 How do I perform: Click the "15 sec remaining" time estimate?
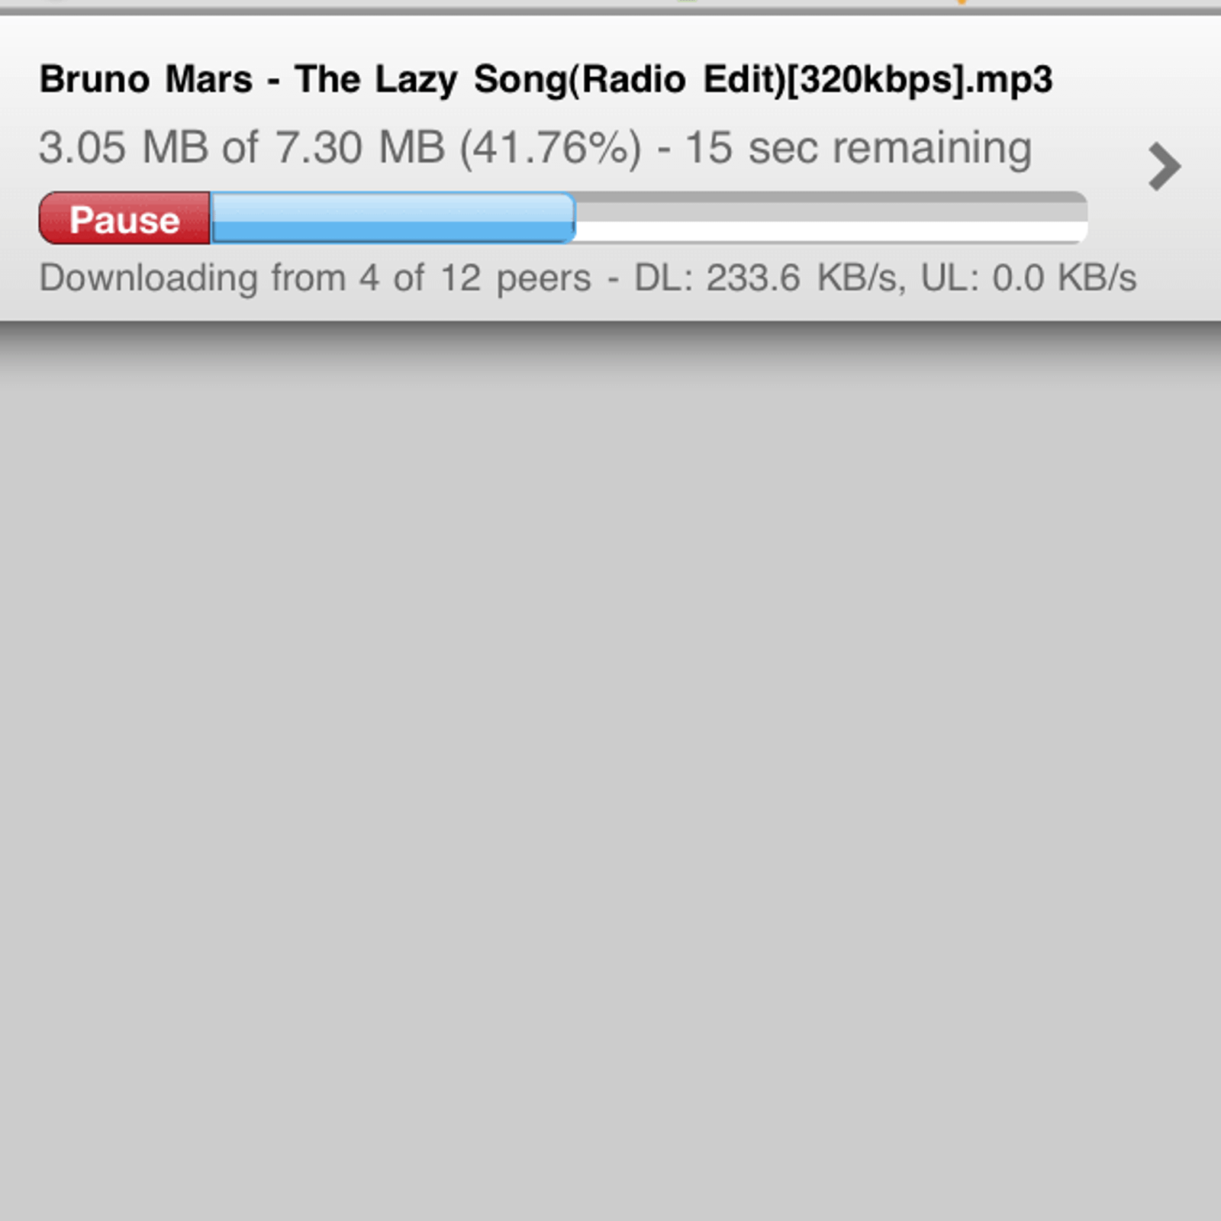(859, 148)
